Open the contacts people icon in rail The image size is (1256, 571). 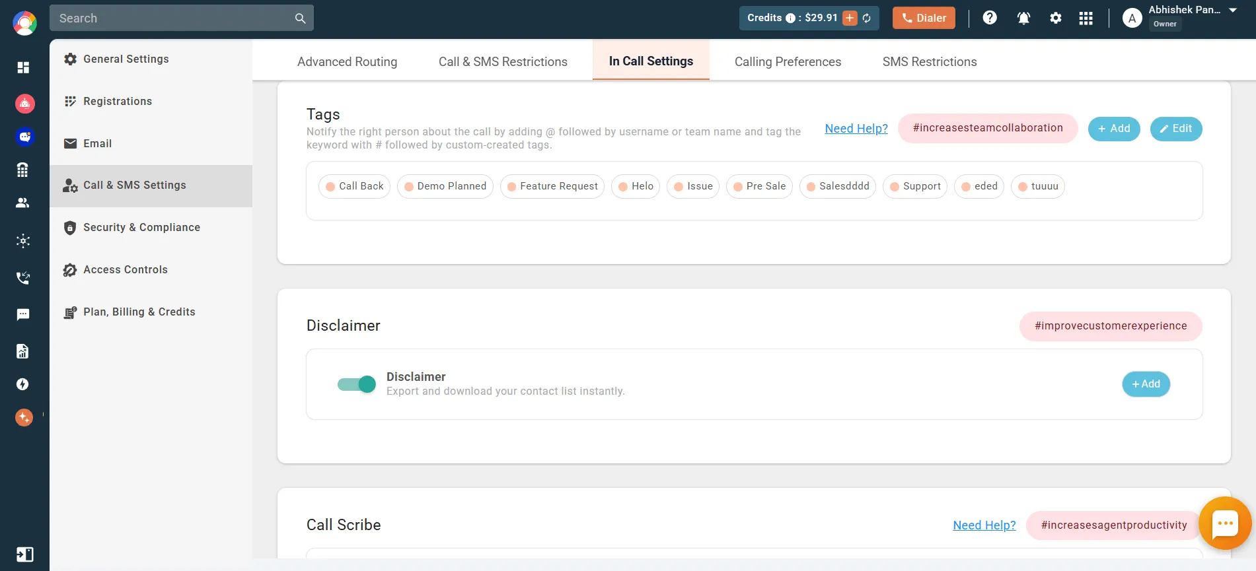[23, 203]
